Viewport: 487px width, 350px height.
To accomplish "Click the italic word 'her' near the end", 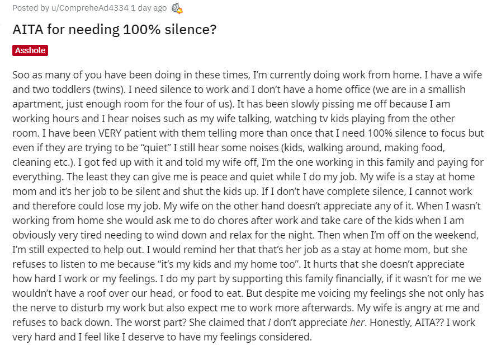I will 357,323.
